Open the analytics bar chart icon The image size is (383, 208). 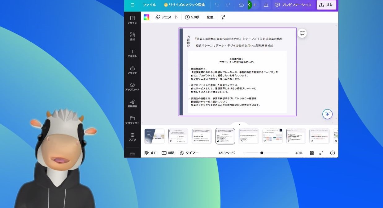pyautogui.click(x=266, y=5)
